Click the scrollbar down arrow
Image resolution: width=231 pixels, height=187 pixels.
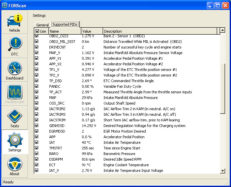[222, 171]
